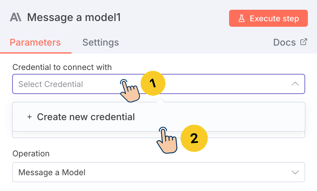This screenshot has width=317, height=191.
Task: Click the yellow number 1 badge
Action: click(153, 83)
